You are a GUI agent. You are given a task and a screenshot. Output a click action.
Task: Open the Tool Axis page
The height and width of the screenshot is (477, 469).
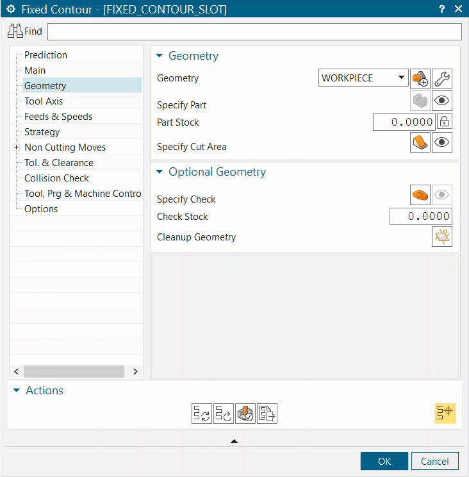(44, 101)
